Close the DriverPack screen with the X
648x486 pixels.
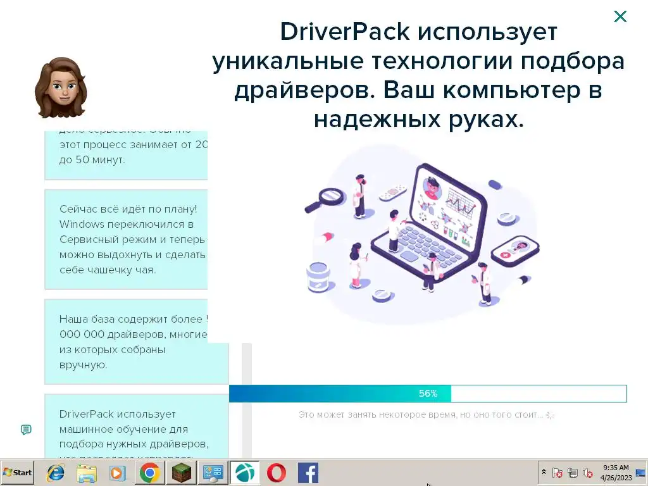[620, 16]
